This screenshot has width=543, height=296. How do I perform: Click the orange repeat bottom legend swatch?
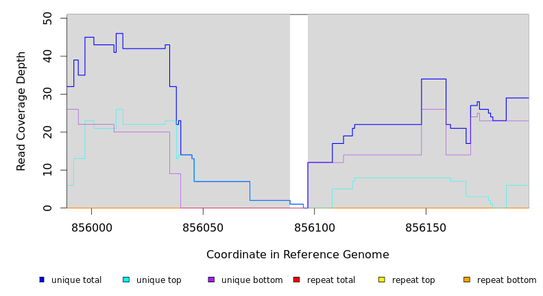[x=467, y=280]
